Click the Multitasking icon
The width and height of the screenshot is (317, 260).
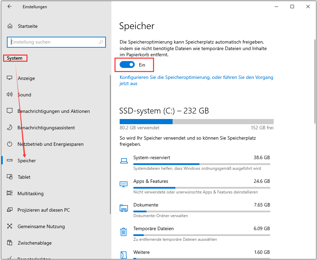pyautogui.click(x=10, y=193)
